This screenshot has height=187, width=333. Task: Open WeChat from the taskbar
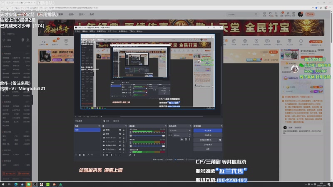[x=29, y=185]
